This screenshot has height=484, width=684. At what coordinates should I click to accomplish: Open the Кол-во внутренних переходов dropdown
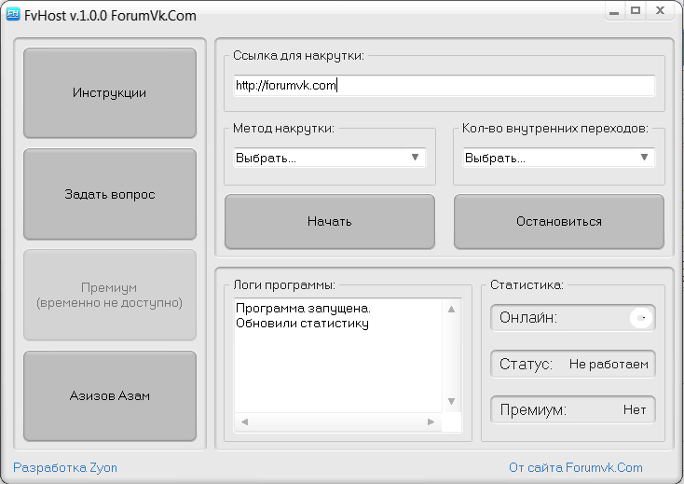[559, 158]
